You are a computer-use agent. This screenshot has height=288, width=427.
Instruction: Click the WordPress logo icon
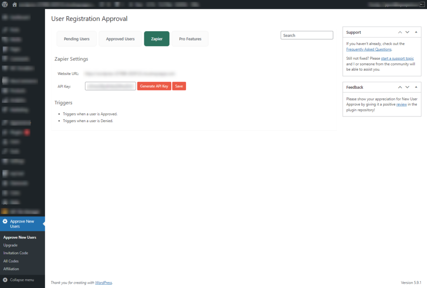click(x=5, y=4)
